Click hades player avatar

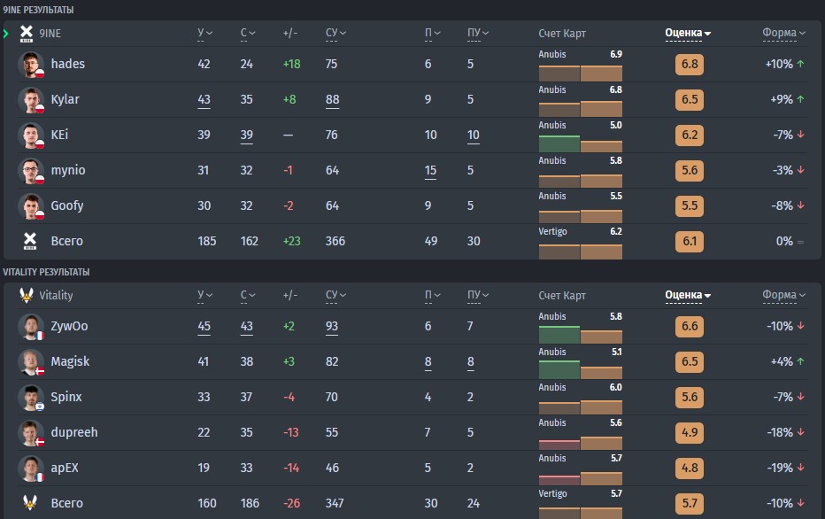30,65
